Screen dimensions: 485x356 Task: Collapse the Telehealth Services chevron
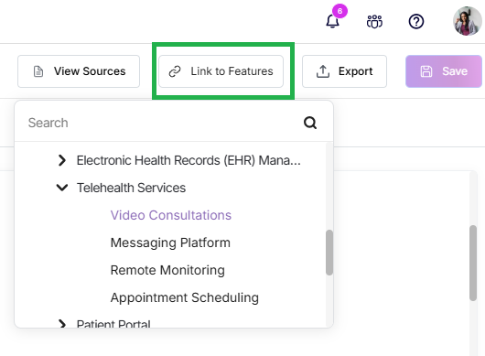[62, 188]
